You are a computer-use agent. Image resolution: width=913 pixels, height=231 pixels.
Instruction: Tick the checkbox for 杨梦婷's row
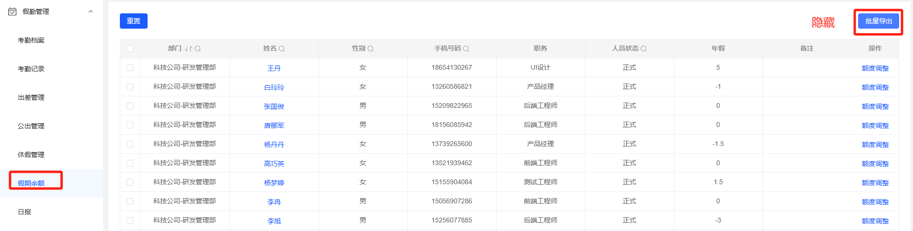130,182
